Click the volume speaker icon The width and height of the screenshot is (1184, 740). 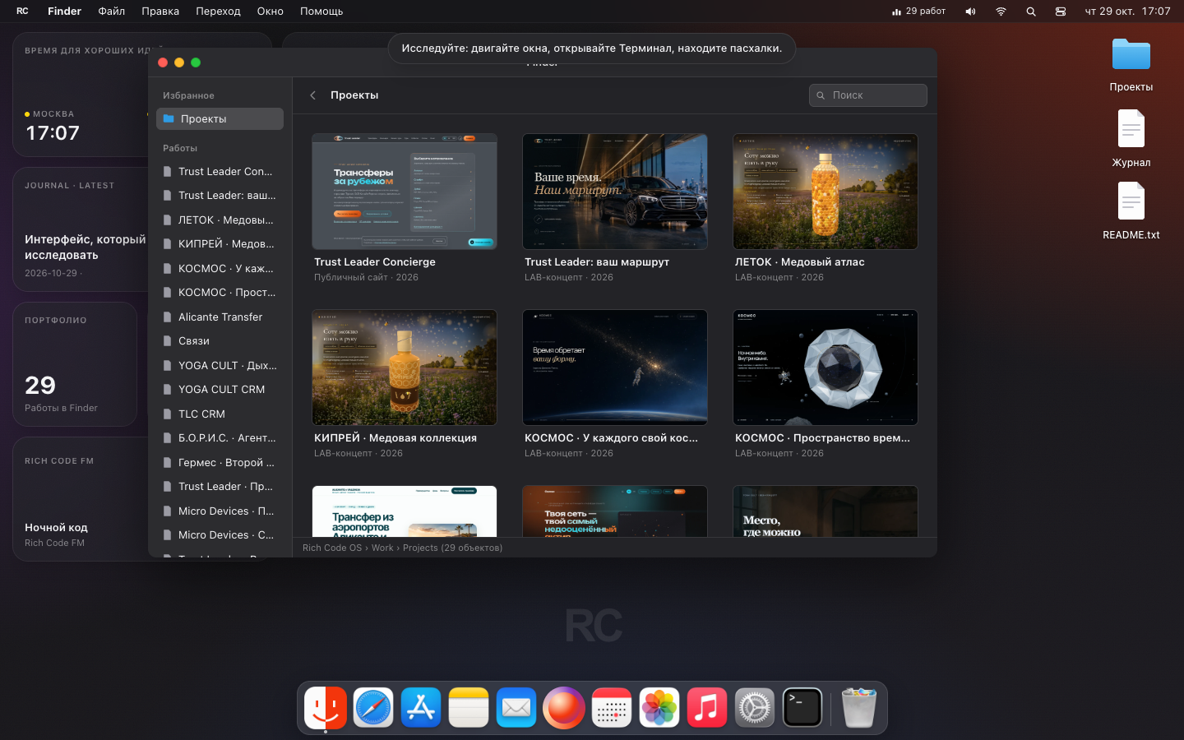[x=970, y=12]
